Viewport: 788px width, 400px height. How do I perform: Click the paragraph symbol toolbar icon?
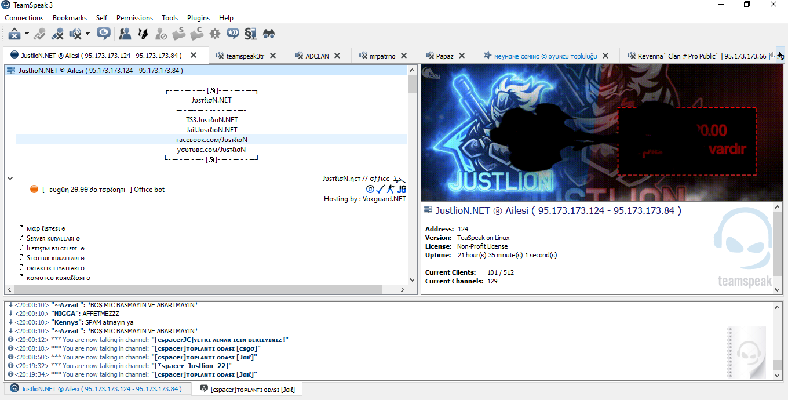[250, 34]
